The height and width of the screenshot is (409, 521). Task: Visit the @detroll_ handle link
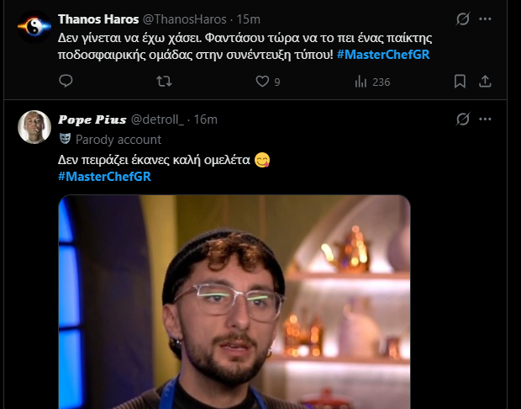pyautogui.click(x=157, y=119)
